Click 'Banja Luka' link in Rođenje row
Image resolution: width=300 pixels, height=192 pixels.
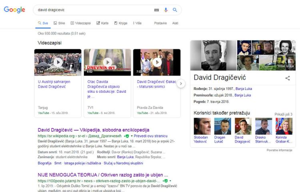[244, 89]
